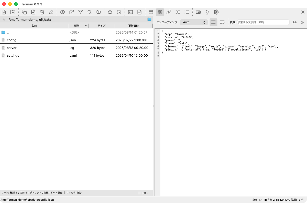The width and height of the screenshot is (307, 203).
Task: Click the '141 bytes' size cell
Action: (97, 56)
